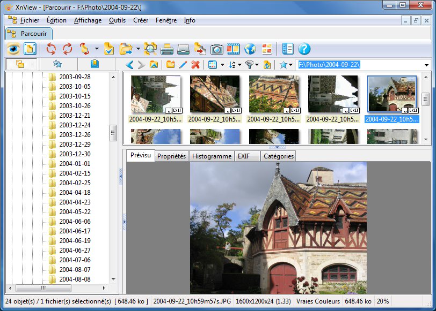The width and height of the screenshot is (436, 311).
Task: Open the Outils menu
Action: [x=117, y=20]
